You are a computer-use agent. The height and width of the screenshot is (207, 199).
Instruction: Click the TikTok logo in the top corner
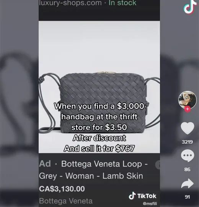point(190,7)
